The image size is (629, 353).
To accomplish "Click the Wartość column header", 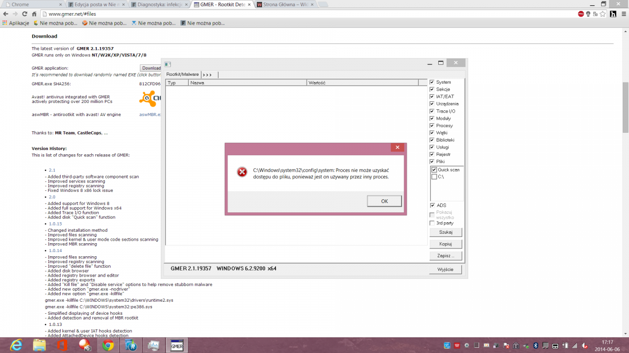I will pyautogui.click(x=363, y=83).
